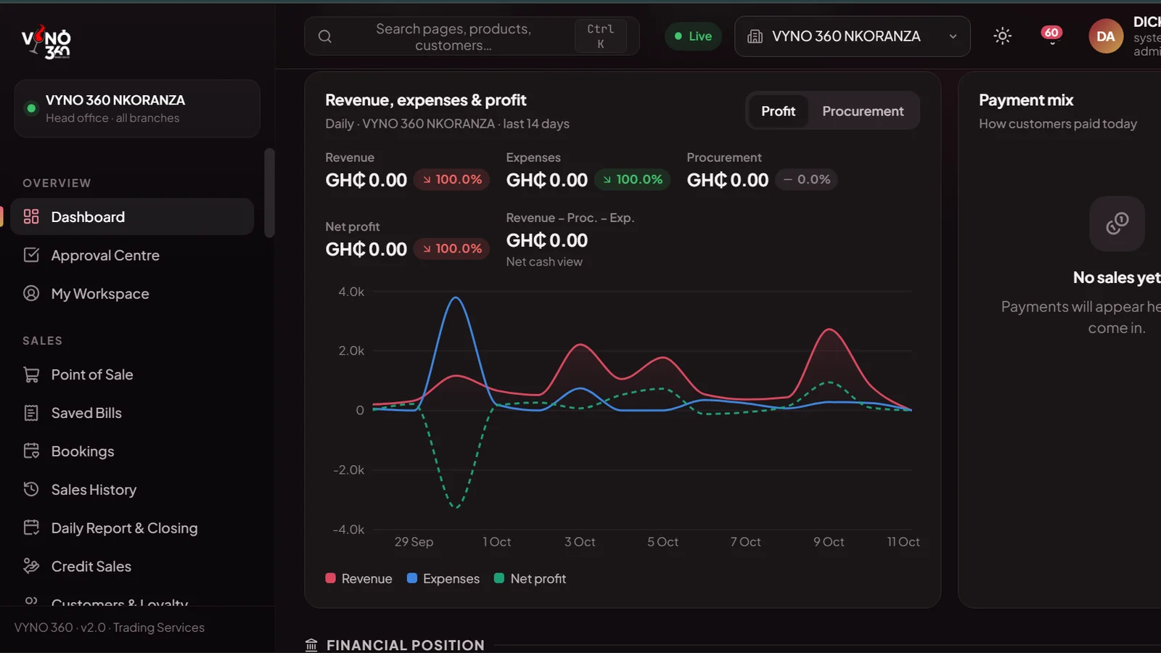
Task: Open the Point of Sale page
Action: point(132,374)
